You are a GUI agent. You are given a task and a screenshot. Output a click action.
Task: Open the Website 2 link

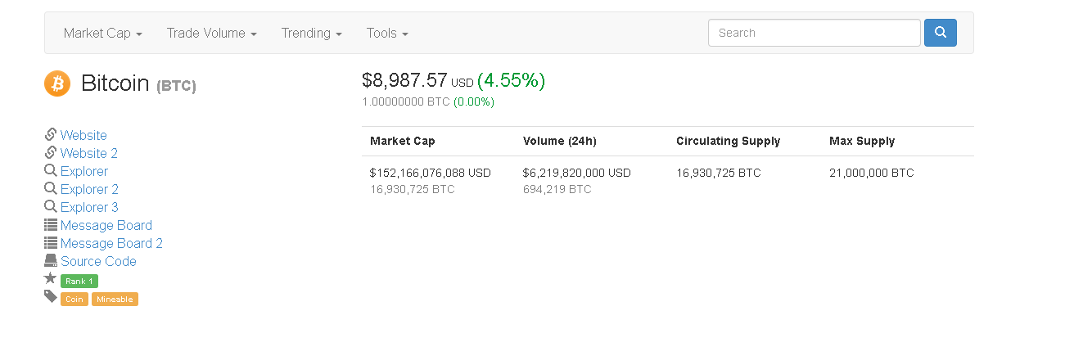pyautogui.click(x=89, y=153)
